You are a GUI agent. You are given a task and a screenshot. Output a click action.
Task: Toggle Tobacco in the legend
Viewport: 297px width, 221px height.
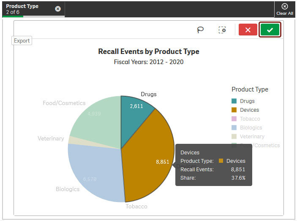click(x=250, y=119)
